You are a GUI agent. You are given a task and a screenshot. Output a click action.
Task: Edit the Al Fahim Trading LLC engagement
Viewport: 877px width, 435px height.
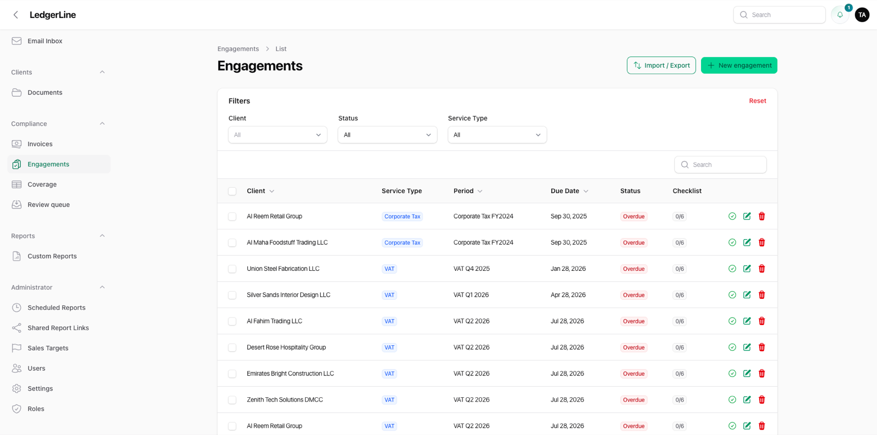pyautogui.click(x=747, y=321)
